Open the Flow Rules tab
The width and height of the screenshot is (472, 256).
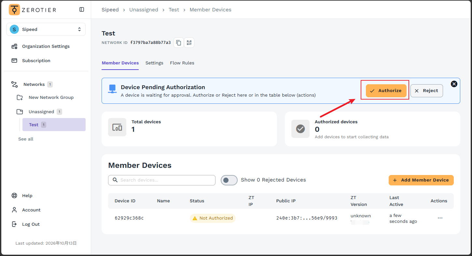pos(182,63)
